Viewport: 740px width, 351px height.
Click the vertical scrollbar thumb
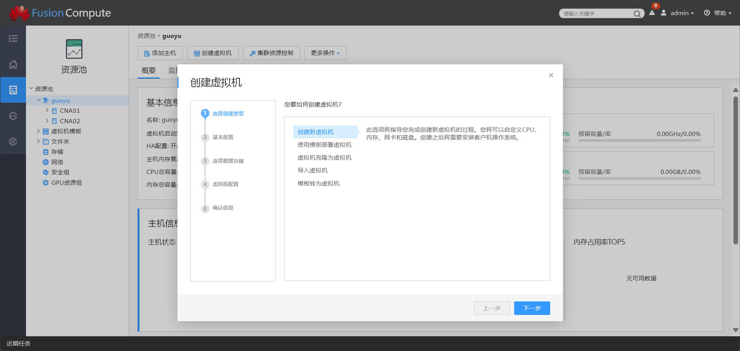pos(736,170)
